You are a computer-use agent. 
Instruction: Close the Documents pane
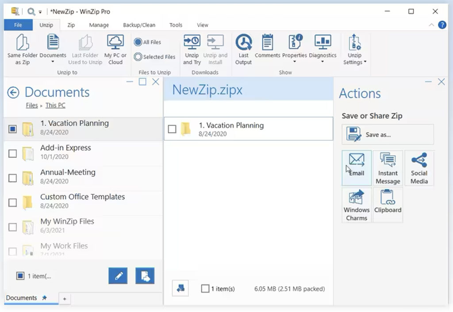click(156, 82)
